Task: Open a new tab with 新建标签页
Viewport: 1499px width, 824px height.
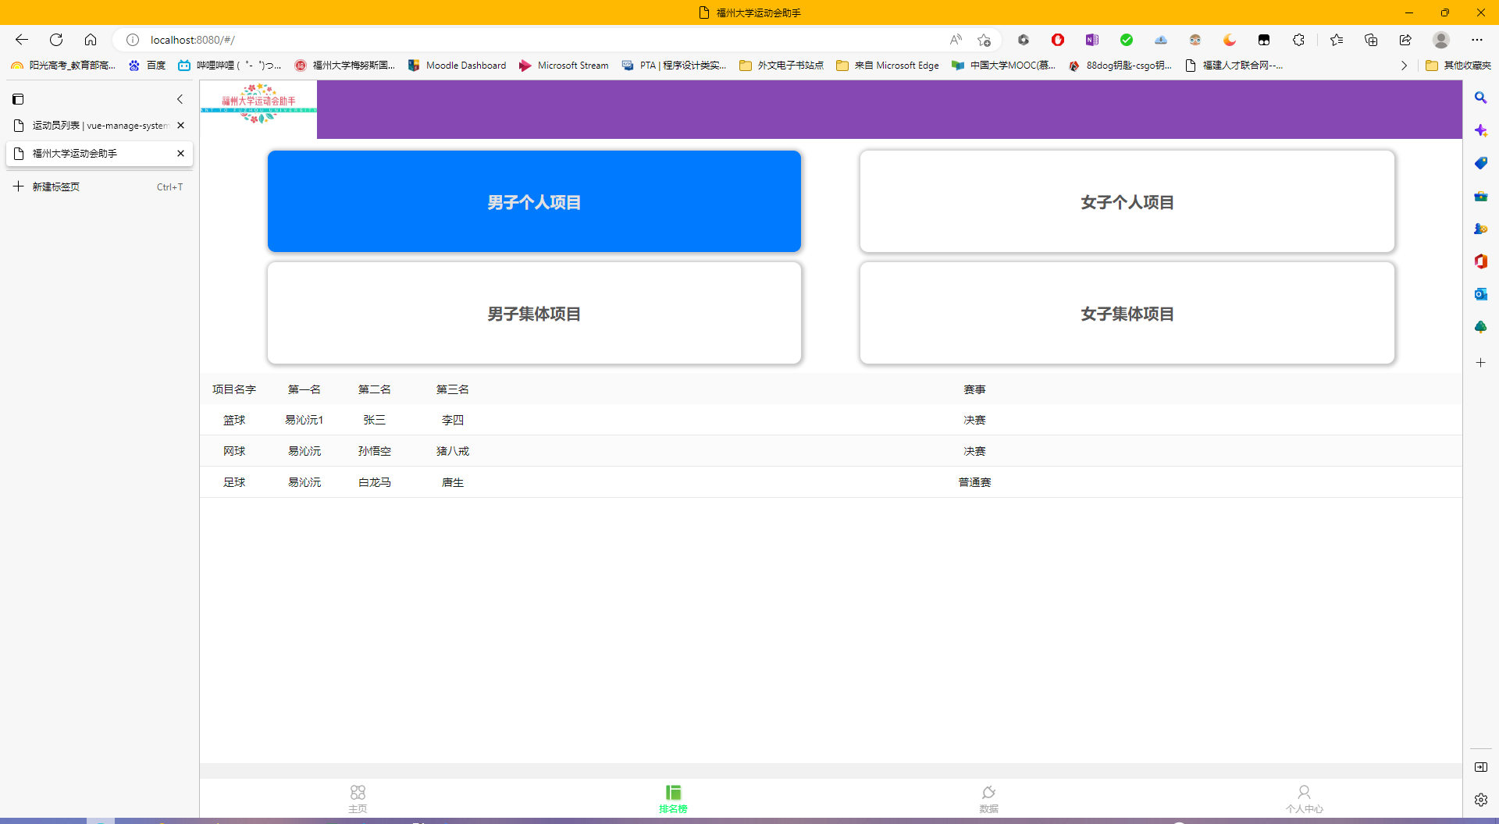Action: click(55, 186)
